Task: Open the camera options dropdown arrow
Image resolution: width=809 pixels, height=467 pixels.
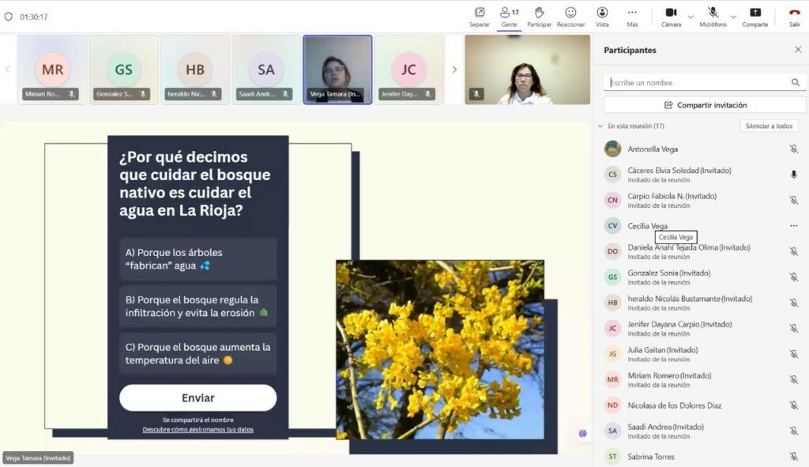Action: [x=690, y=16]
